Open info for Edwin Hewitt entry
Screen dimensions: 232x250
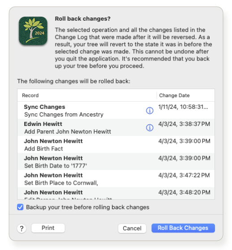[150, 128]
